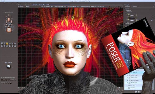Click the trackball sphere in Camera Controls
155x94 pixels.
9,30
